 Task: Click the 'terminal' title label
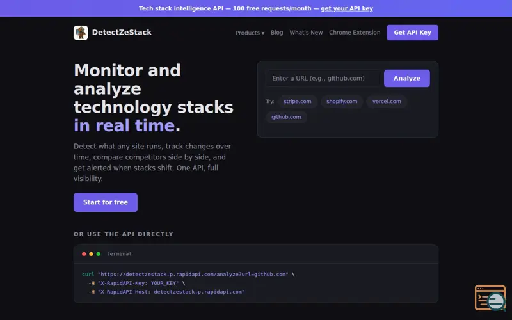(119, 253)
